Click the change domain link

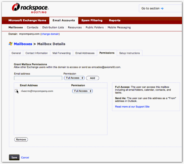click(x=50, y=34)
